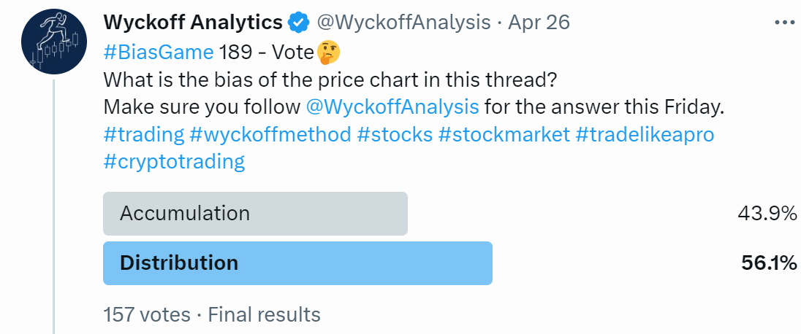Click the blue verified badge
801x334 pixels.
(x=298, y=23)
